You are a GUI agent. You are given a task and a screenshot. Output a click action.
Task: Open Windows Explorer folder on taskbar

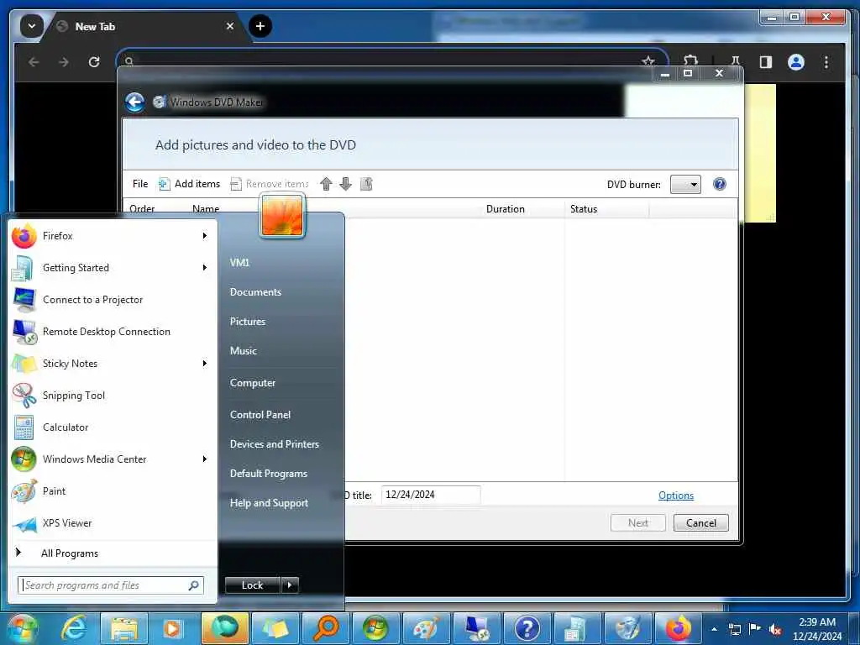point(124,628)
